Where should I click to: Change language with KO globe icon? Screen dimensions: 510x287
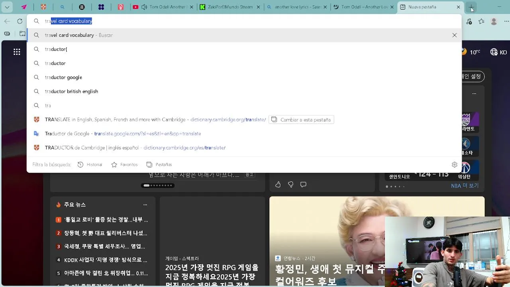[498, 52]
